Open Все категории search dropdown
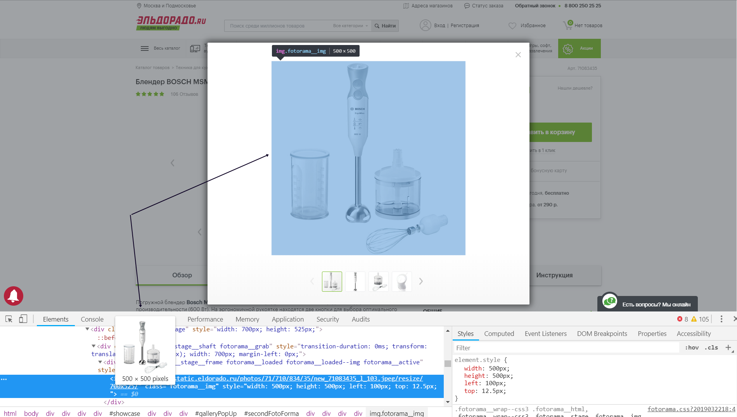Viewport: 737px width, 417px height. tap(350, 26)
